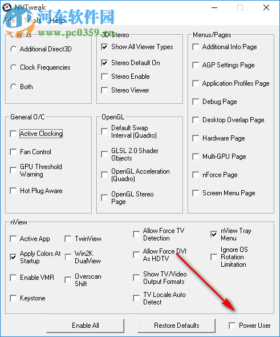Check the Active App option
280x337 pixels.
coord(13,239)
